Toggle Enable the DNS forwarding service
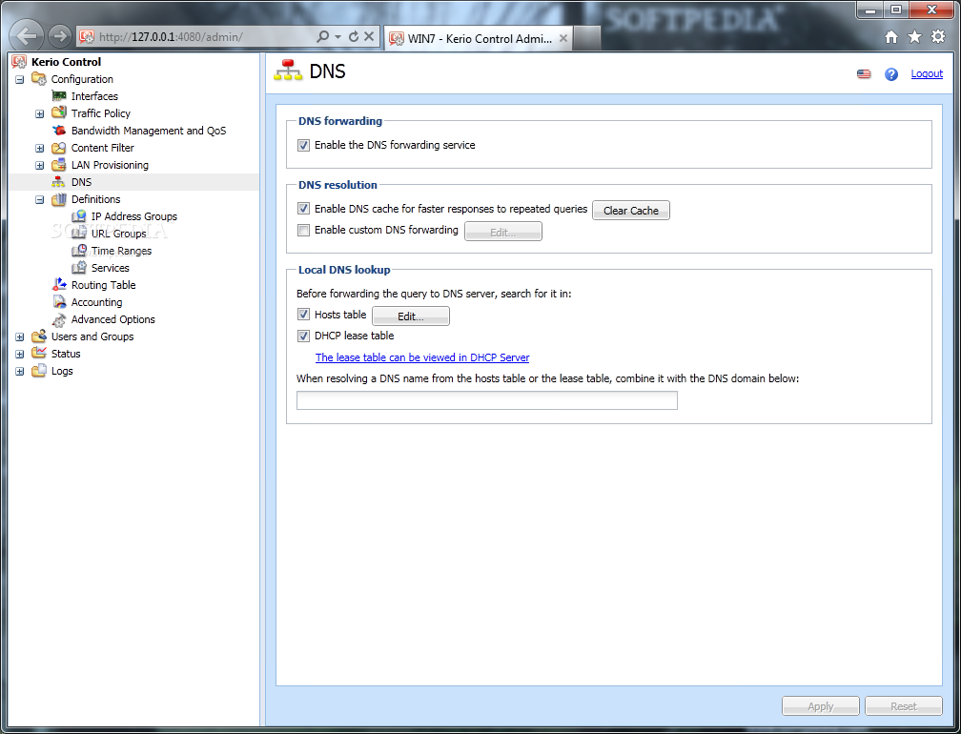The image size is (961, 734). pyautogui.click(x=303, y=145)
